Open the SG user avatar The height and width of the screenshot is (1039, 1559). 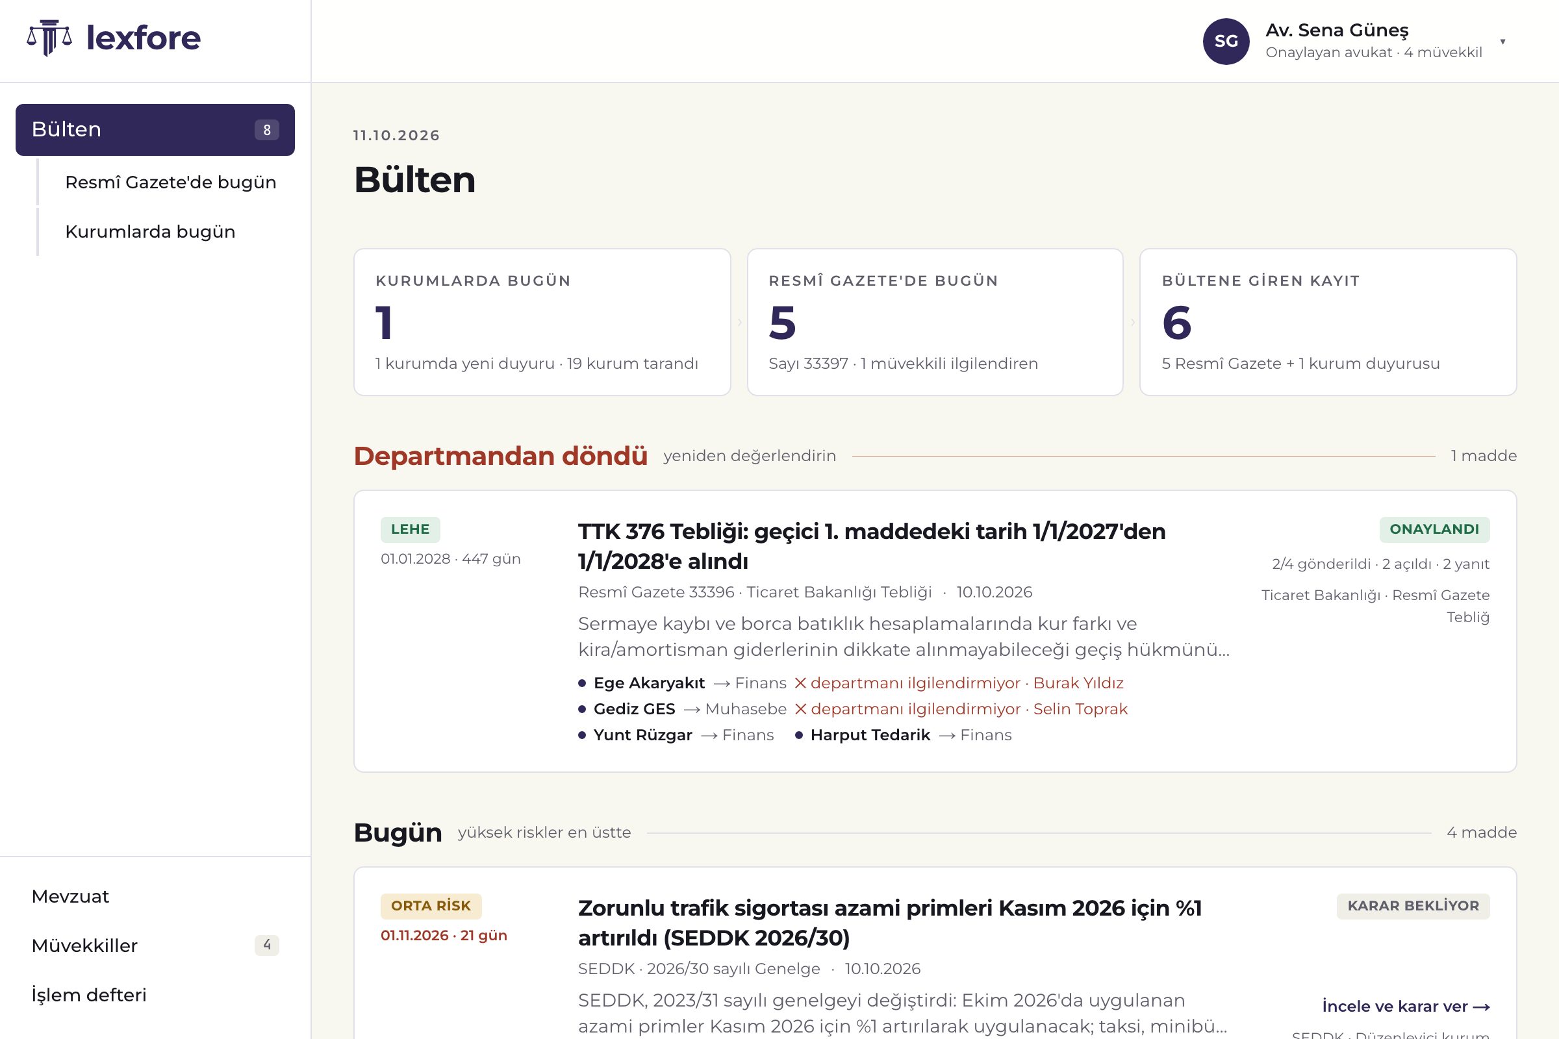pyautogui.click(x=1226, y=41)
